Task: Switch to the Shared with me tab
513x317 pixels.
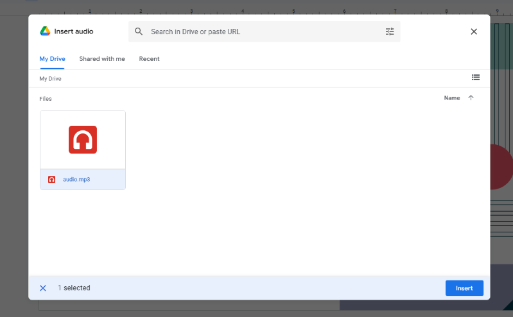Action: pos(102,59)
